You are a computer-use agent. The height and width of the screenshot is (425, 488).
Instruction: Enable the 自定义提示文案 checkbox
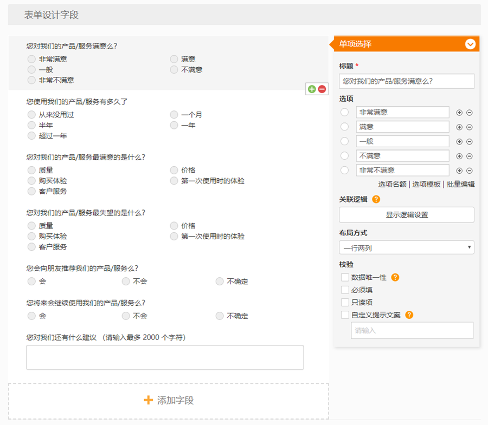pos(345,315)
